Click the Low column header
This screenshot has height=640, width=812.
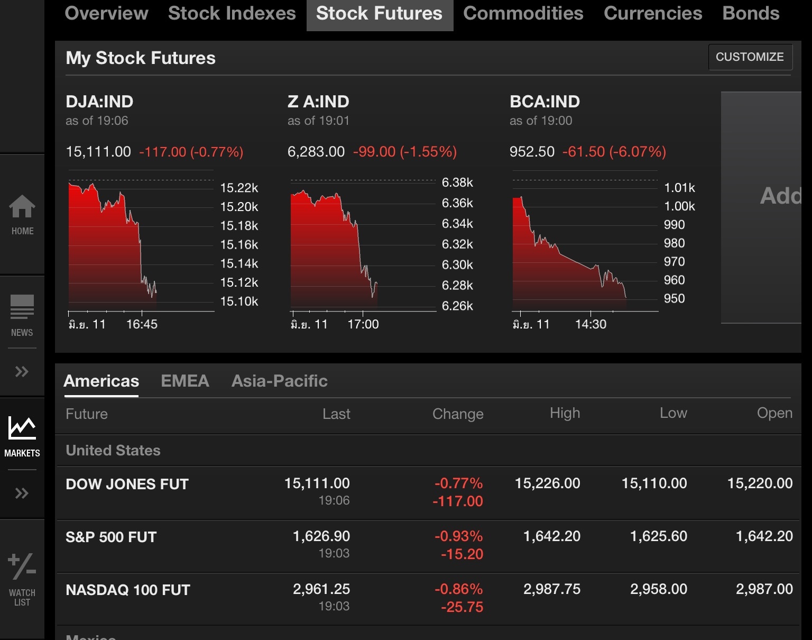click(x=673, y=413)
